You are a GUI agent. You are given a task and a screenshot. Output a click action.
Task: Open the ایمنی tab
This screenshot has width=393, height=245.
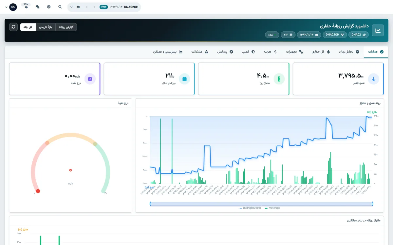(x=248, y=52)
